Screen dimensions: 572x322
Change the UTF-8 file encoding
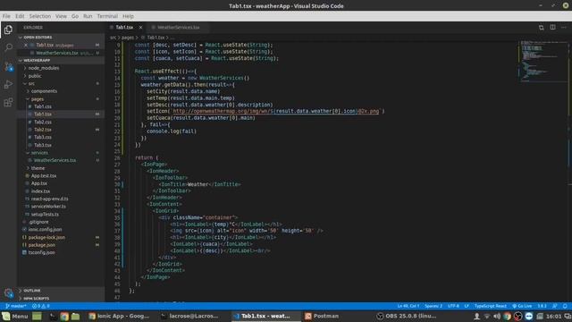pos(453,306)
